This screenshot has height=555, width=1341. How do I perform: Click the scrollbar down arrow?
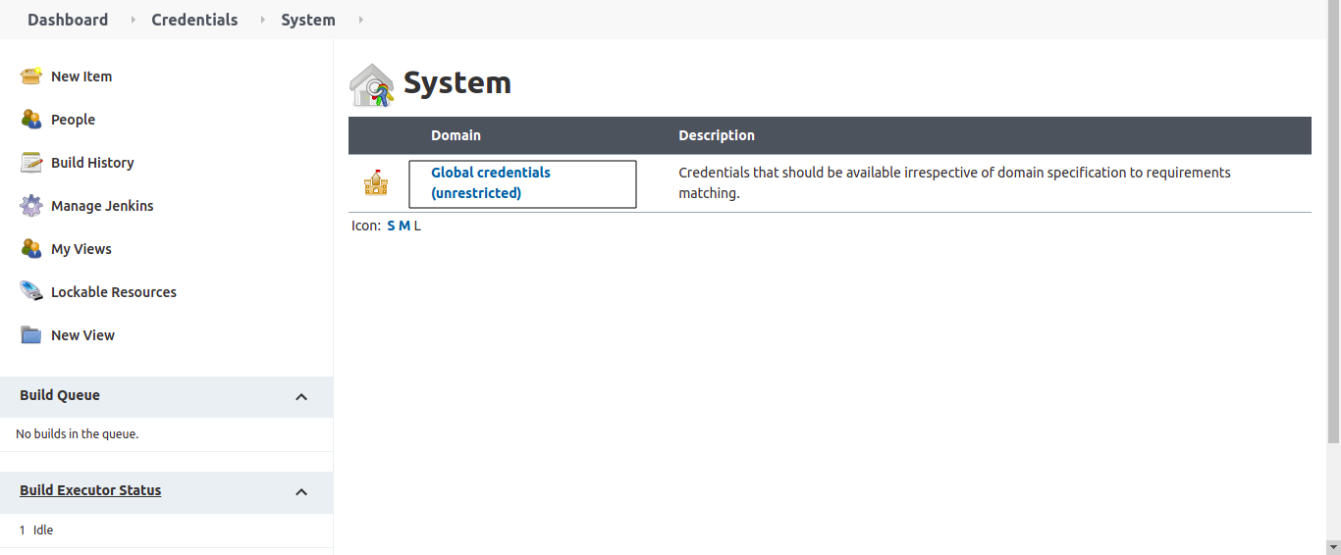click(x=1333, y=546)
